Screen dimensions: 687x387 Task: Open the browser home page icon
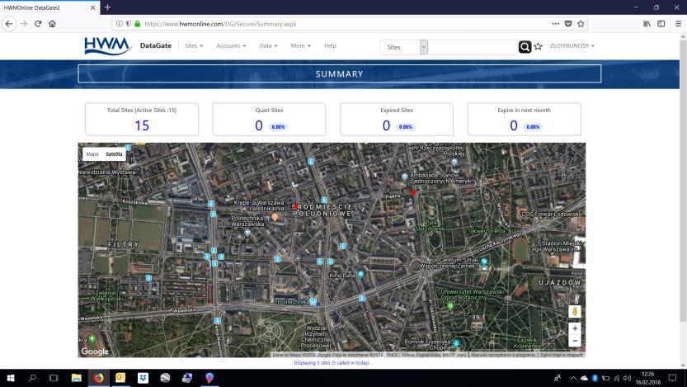52,24
